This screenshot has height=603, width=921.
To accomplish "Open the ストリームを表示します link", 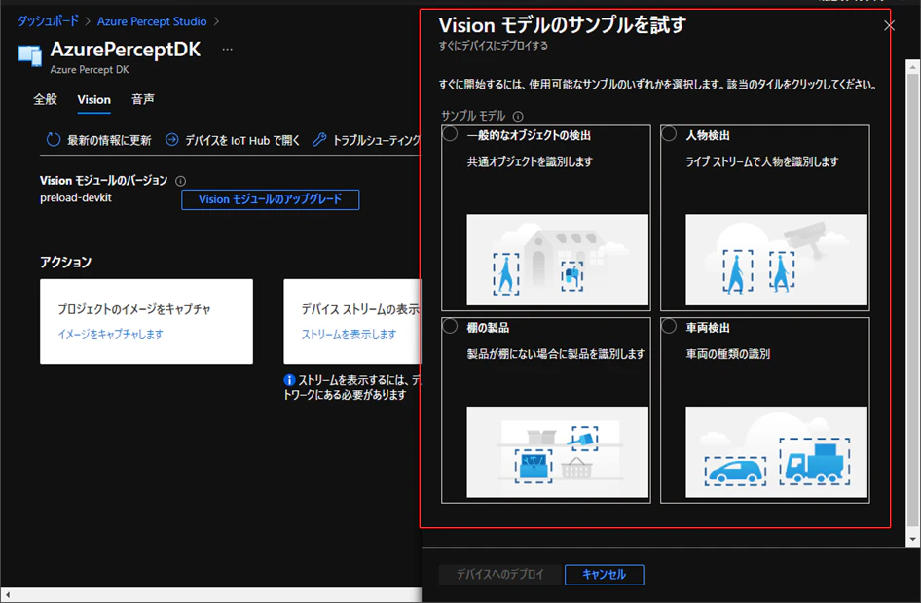I will click(349, 334).
